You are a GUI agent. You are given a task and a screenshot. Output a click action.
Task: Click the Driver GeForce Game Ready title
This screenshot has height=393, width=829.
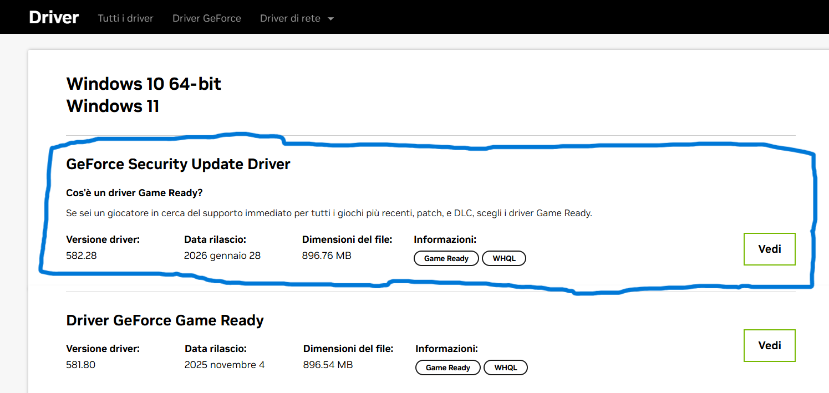tap(165, 320)
